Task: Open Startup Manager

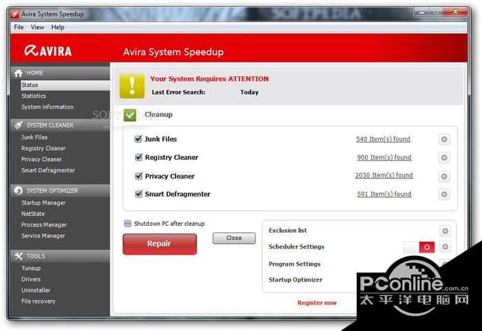Action: point(43,203)
